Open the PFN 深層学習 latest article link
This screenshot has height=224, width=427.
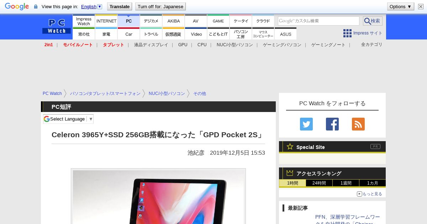tap(348, 219)
